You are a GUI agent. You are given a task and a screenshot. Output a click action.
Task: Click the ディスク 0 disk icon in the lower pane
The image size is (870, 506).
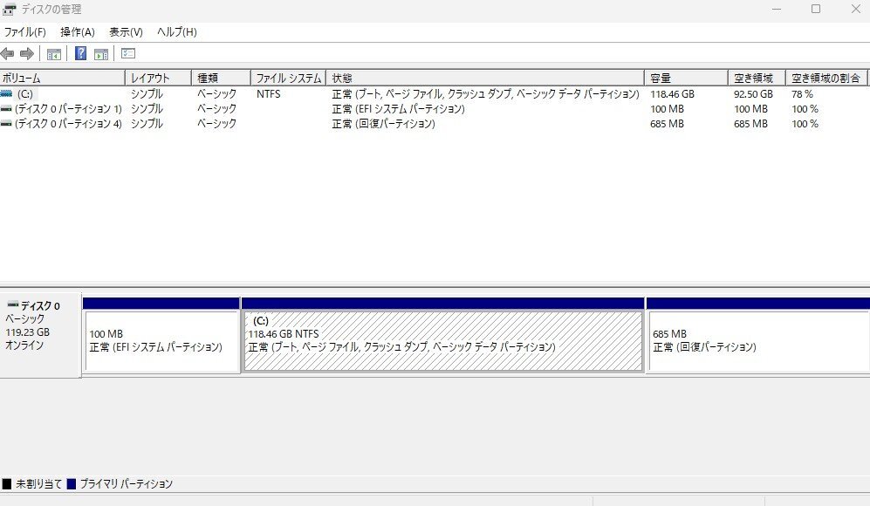pos(13,304)
